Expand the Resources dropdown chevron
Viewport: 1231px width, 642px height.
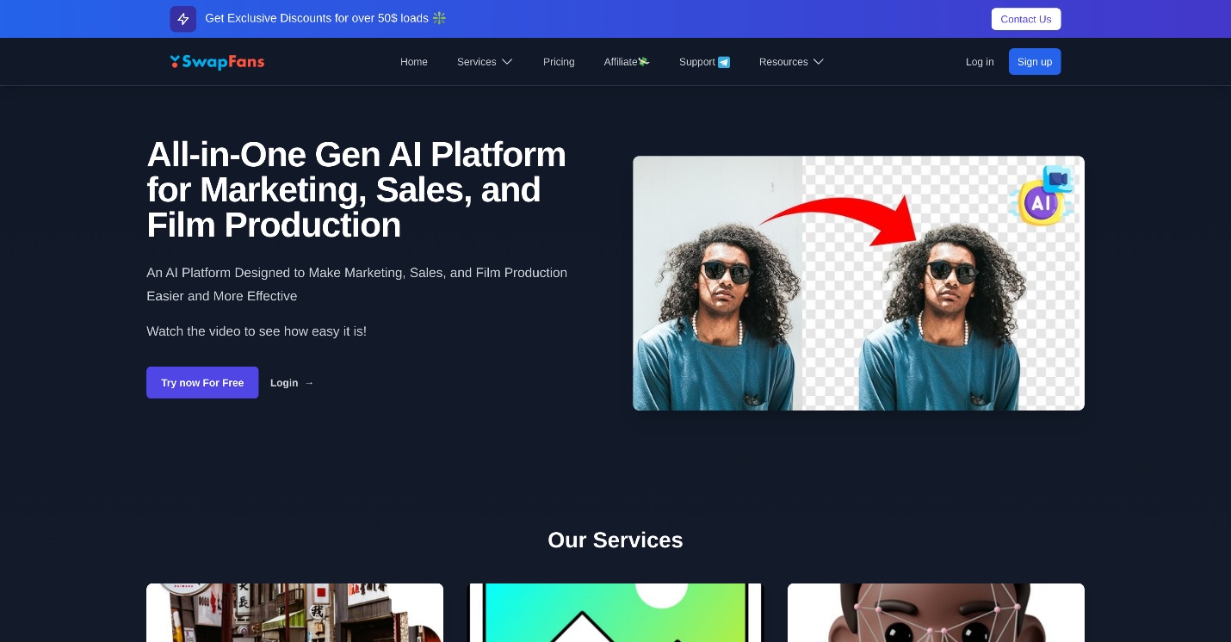coord(819,62)
